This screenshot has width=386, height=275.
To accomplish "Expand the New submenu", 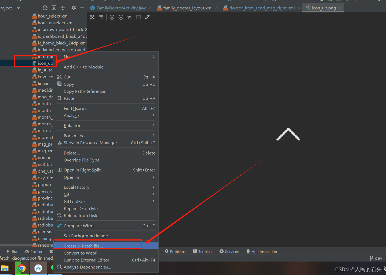I will coord(67,57).
